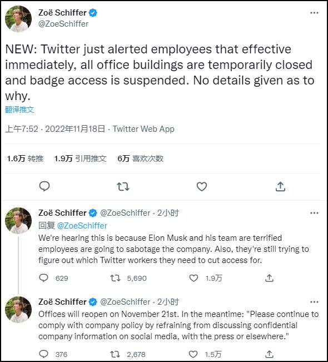This screenshot has height=362, width=328.
Task: Like the main tweet with the heart icon
Action: click(201, 186)
